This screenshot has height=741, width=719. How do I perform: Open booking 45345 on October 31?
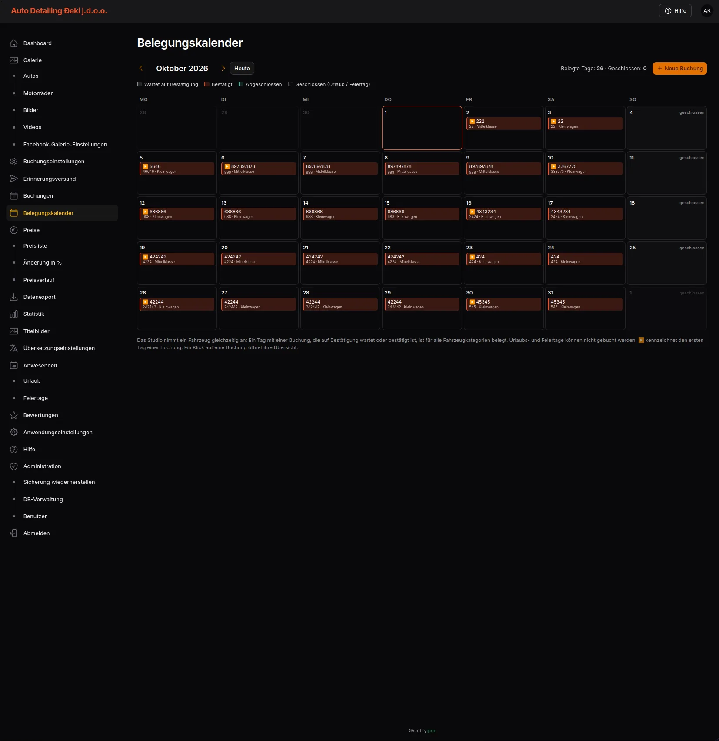coord(585,304)
